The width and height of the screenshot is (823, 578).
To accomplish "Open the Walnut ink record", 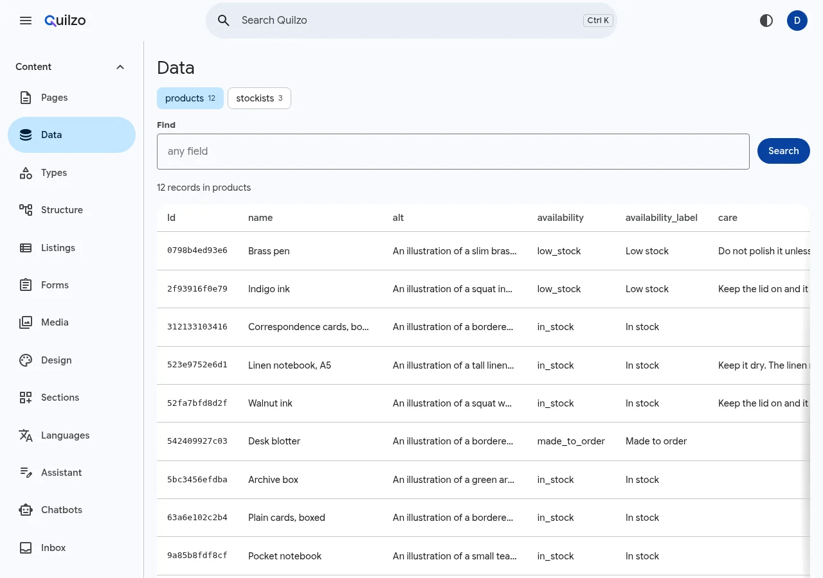I will (270, 403).
